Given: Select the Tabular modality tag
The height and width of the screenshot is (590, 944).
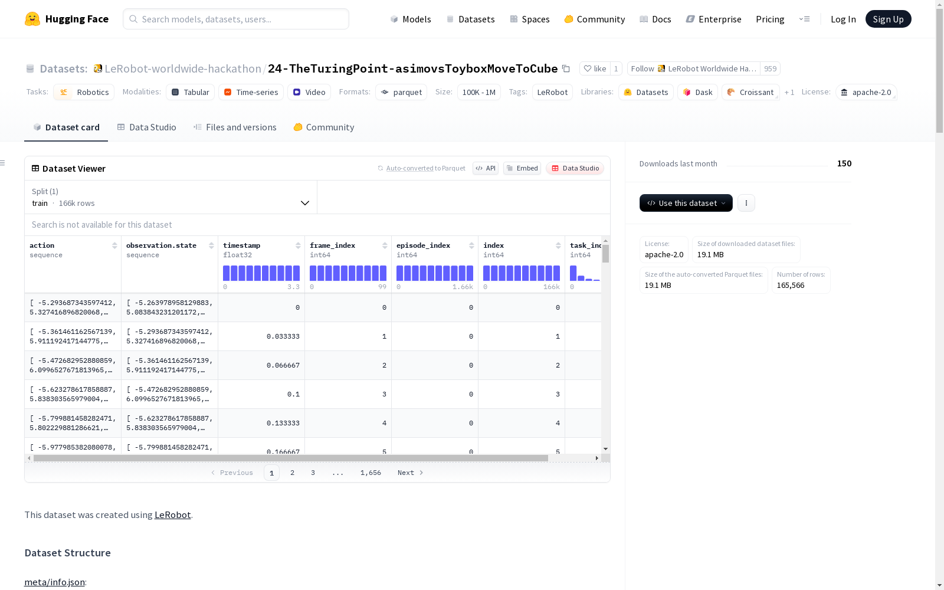Looking at the screenshot, I should tap(190, 92).
